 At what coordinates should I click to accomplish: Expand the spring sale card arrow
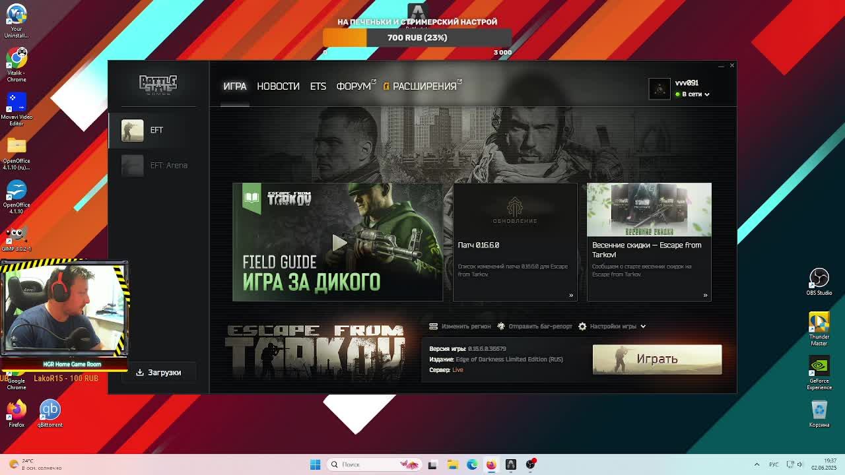(705, 295)
